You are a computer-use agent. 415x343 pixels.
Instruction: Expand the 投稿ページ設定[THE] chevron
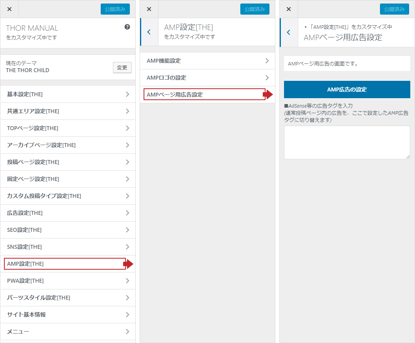coord(127,162)
